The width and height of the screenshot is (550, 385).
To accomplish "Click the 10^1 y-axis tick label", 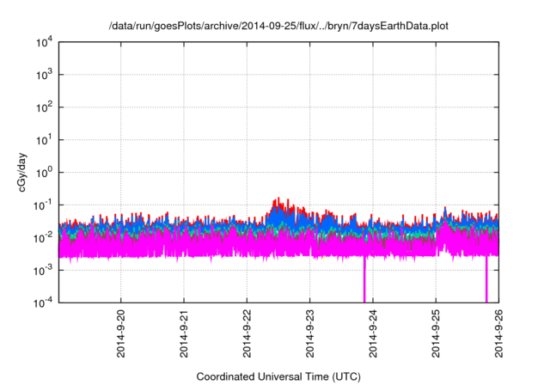I will coord(45,140).
